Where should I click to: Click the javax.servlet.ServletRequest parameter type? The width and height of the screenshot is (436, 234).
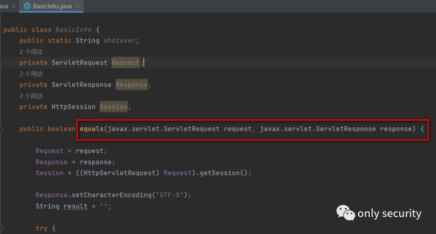pyautogui.click(x=163, y=129)
